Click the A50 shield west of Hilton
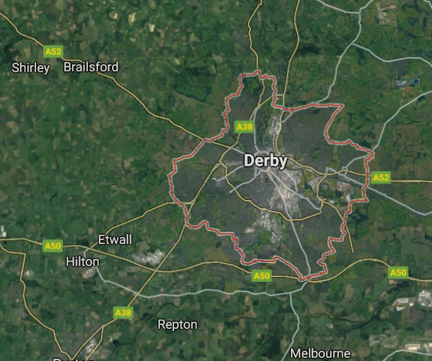This screenshot has height=361, width=432. tap(53, 246)
